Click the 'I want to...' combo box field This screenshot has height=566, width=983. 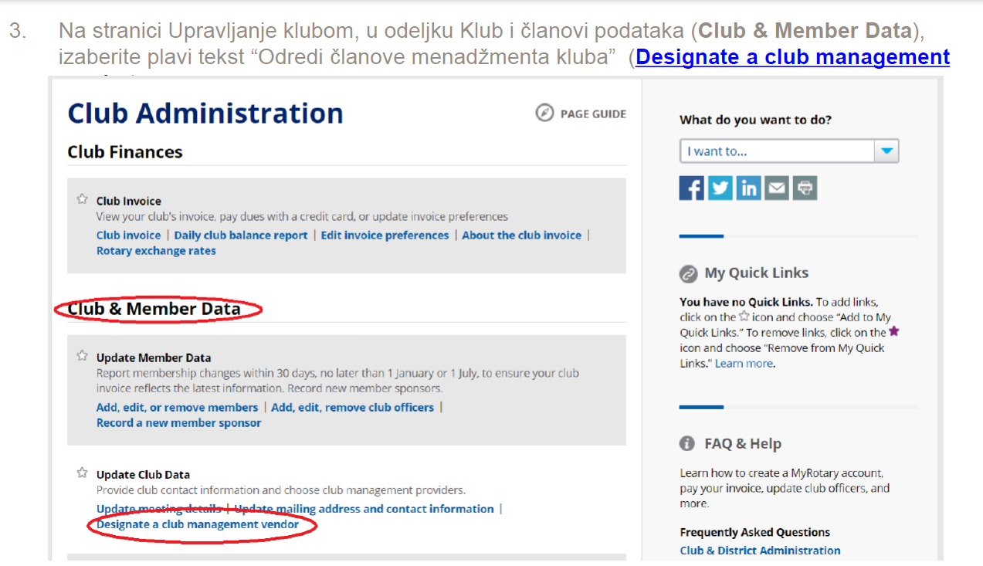(776, 151)
